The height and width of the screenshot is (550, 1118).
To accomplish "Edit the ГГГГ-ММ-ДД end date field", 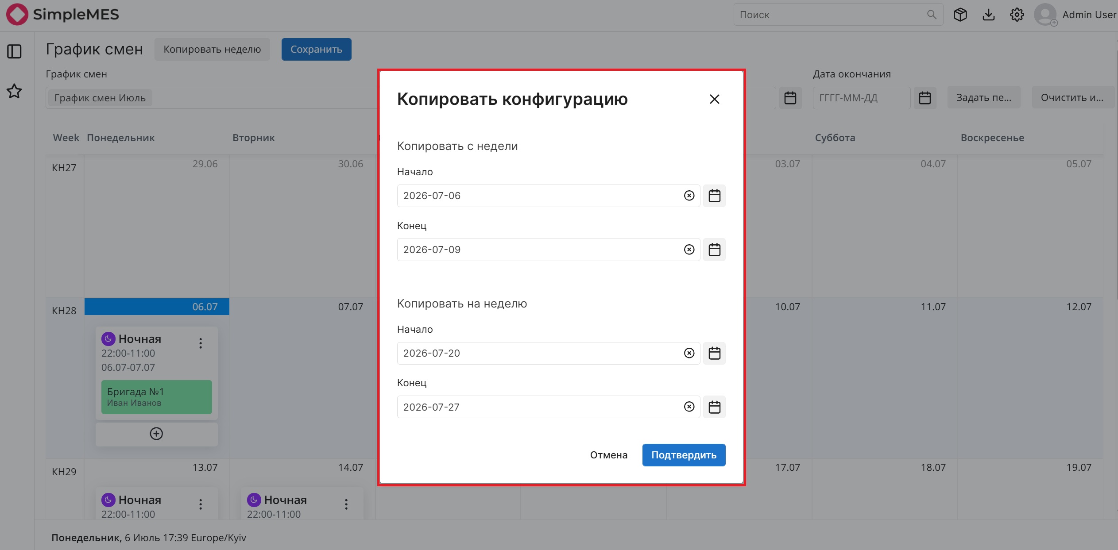I will click(x=861, y=98).
